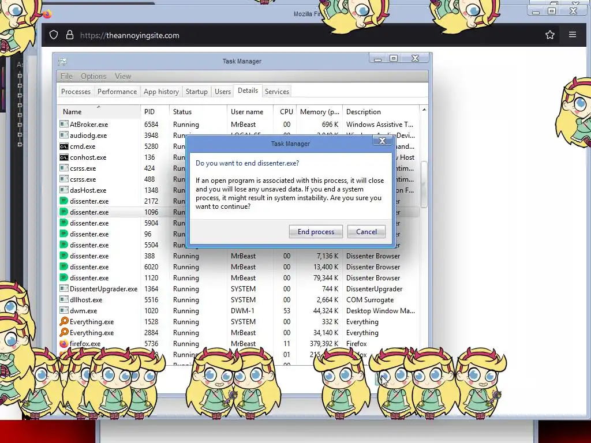Sort by the Memory column header
This screenshot has width=591, height=443.
(319, 111)
